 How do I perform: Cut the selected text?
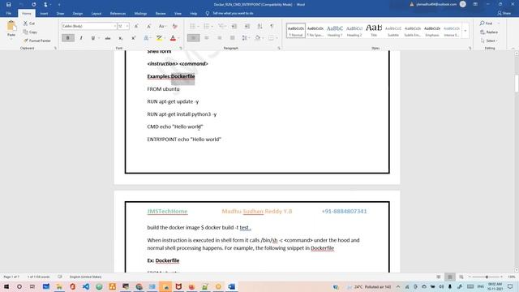(x=29, y=24)
